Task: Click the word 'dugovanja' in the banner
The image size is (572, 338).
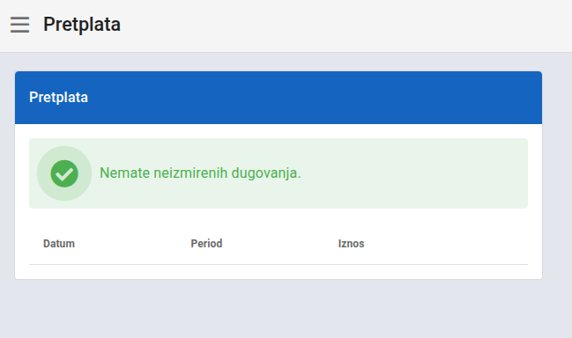Action: [264, 173]
